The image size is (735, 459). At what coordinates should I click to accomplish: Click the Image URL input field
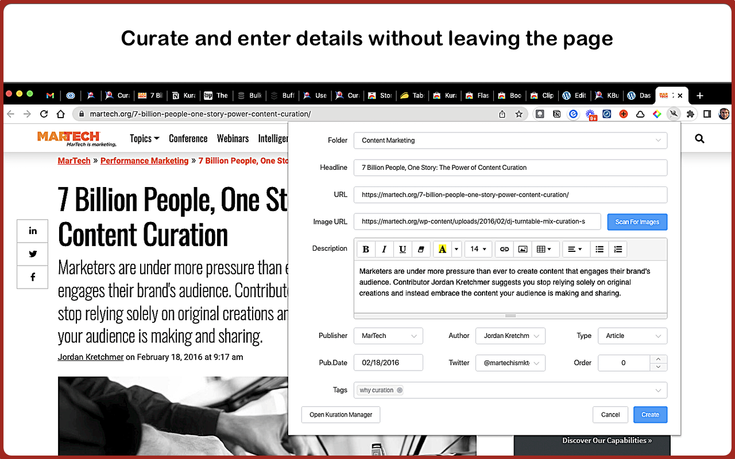click(477, 221)
